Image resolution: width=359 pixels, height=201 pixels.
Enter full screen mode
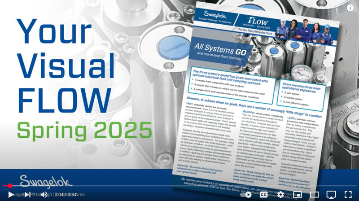(x=348, y=195)
